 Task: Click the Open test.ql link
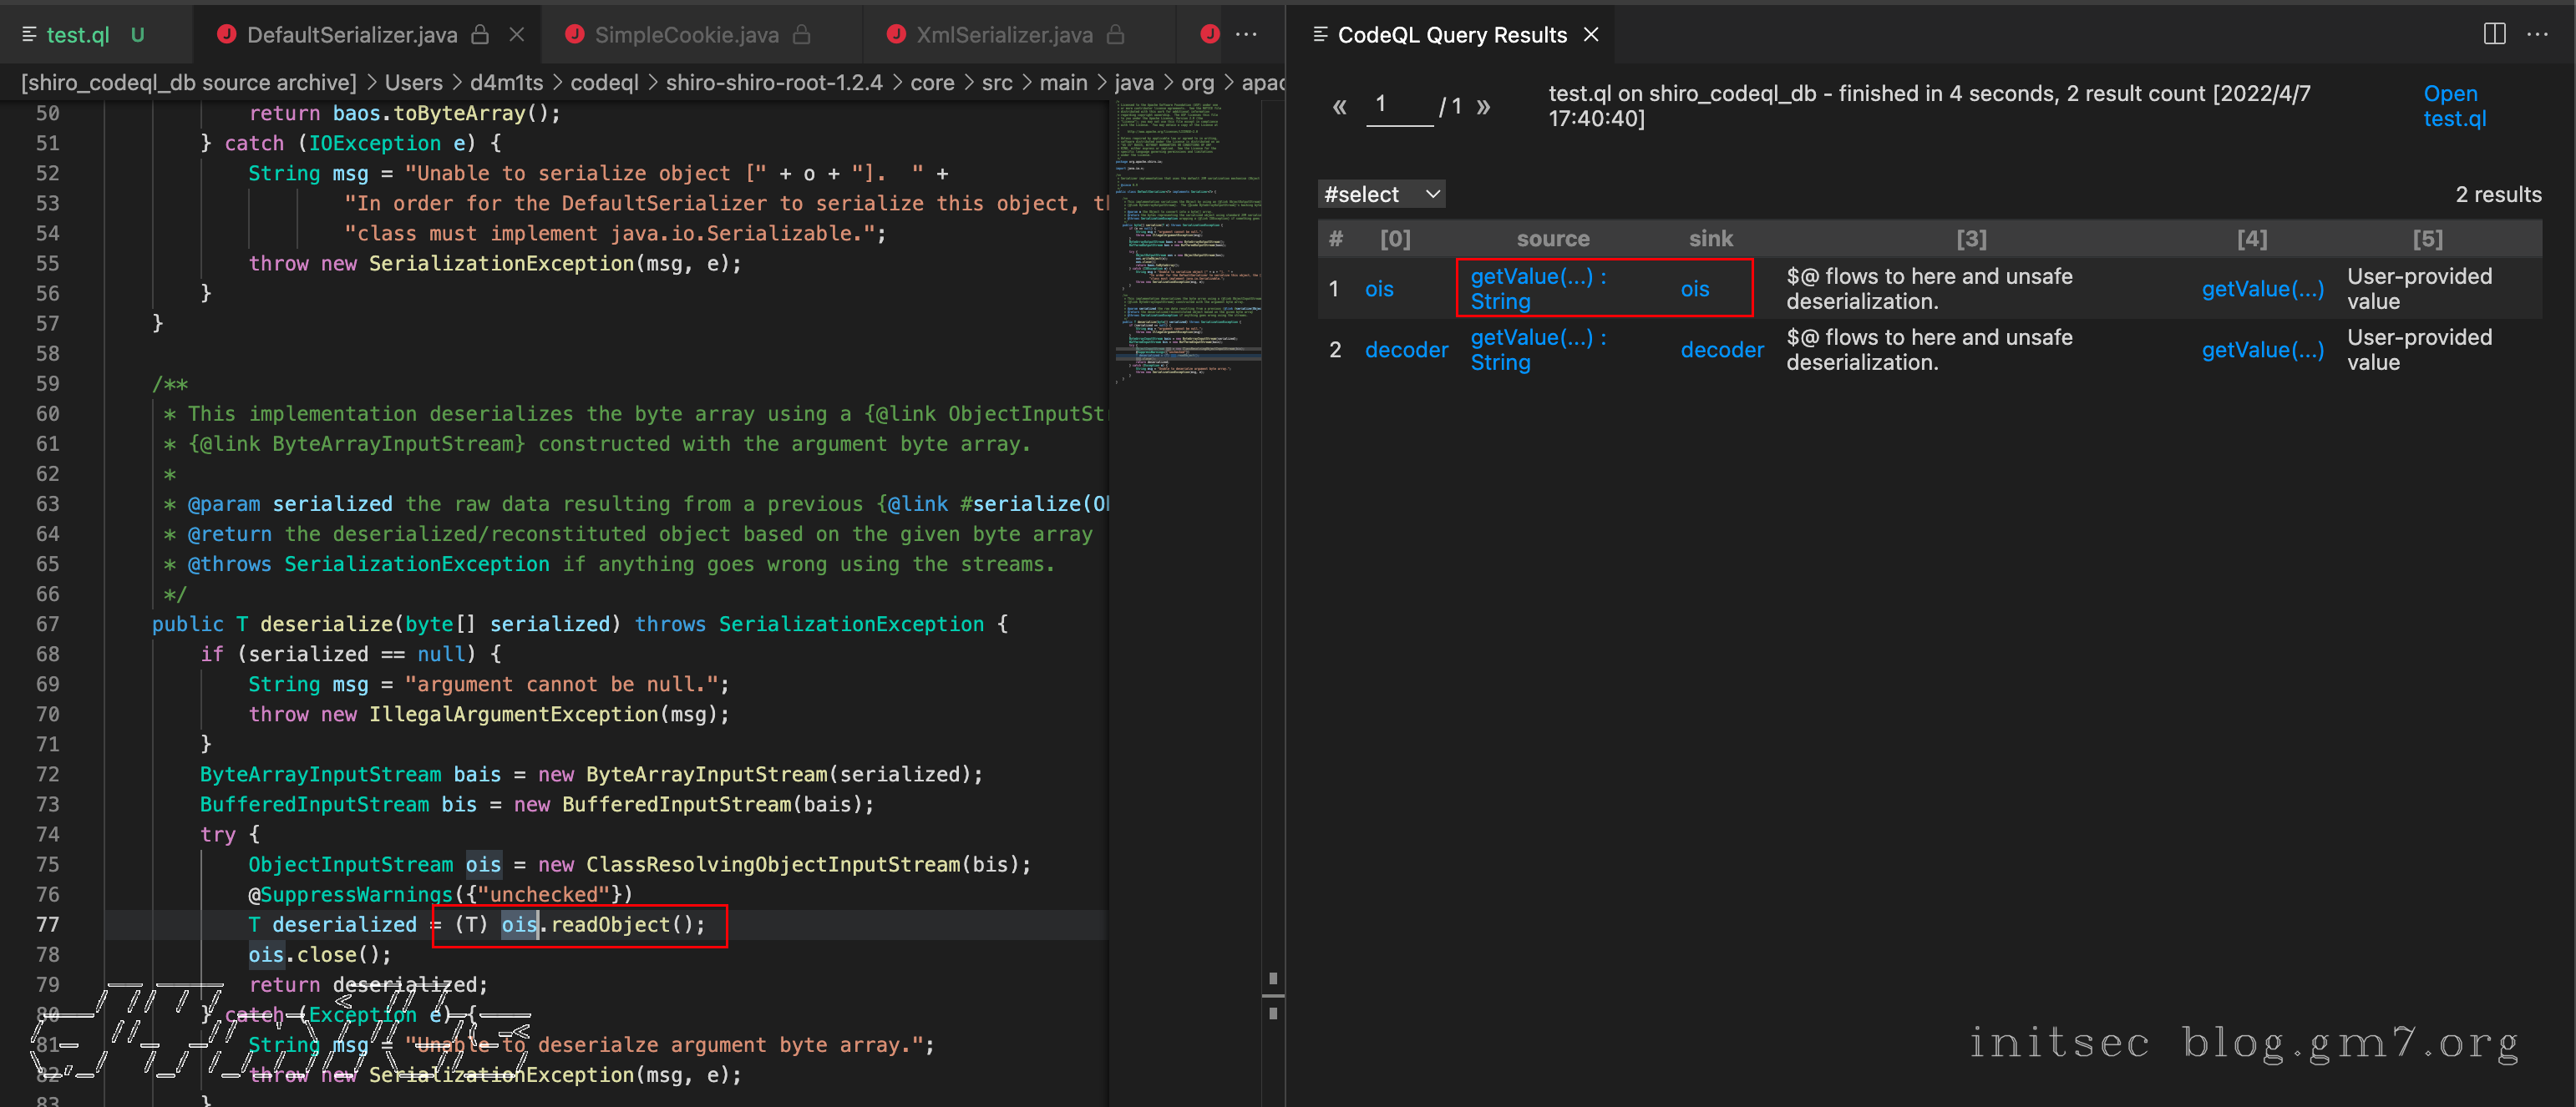(2453, 106)
